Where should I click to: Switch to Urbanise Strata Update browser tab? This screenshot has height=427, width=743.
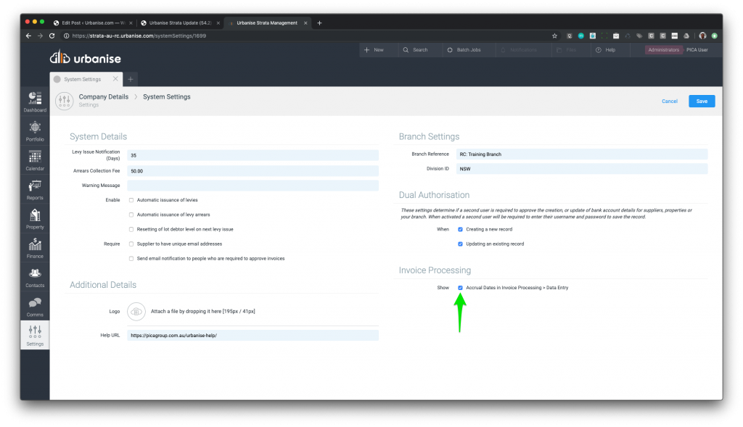click(x=178, y=22)
